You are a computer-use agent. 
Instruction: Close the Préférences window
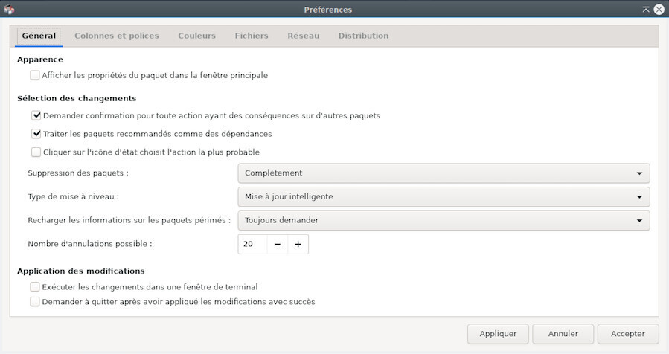[659, 10]
